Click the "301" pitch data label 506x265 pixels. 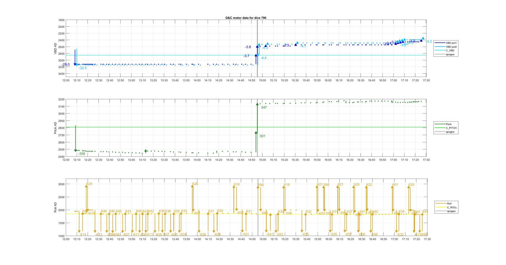pyautogui.click(x=262, y=136)
